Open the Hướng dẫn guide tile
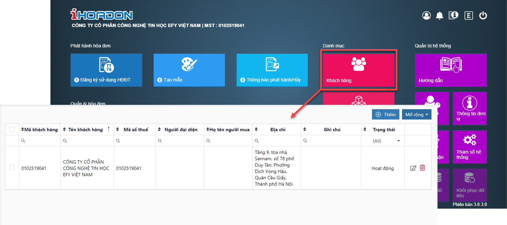The height and width of the screenshot is (225, 507). tap(451, 70)
